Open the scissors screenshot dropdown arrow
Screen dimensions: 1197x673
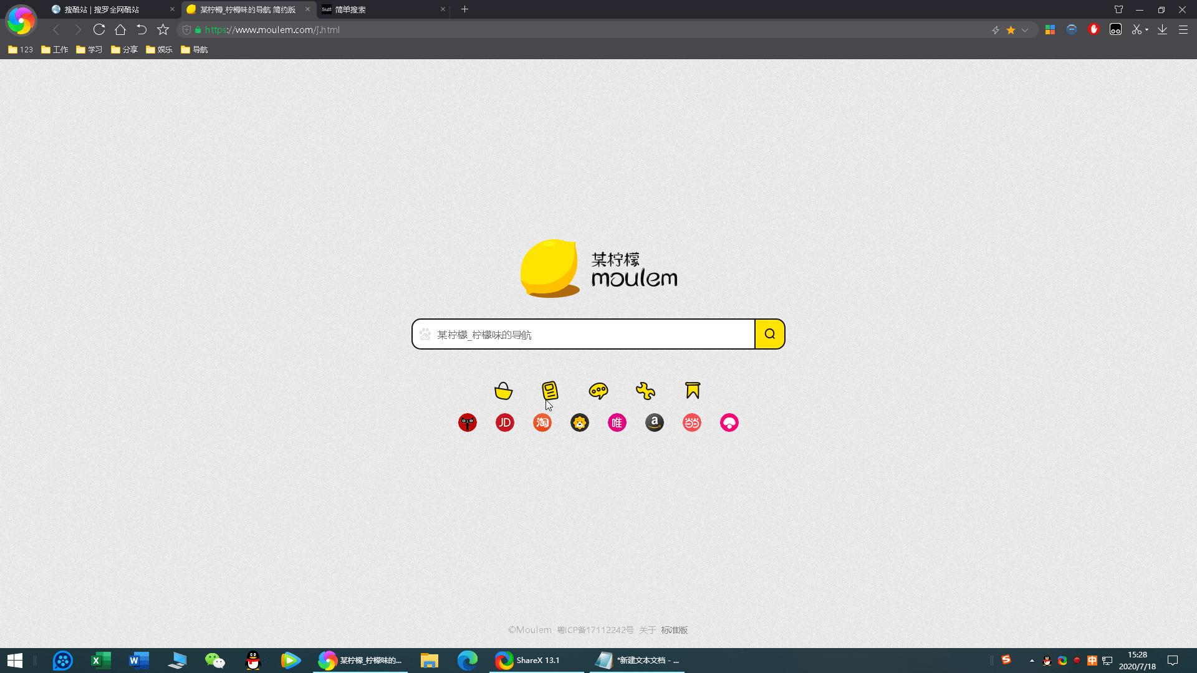[x=1147, y=30]
